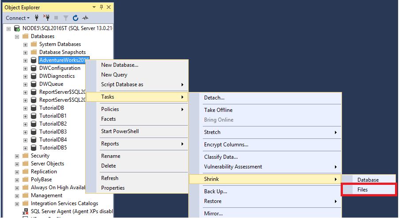
Task: Click the Connect Object Explorer plug icon
Action: (x=37, y=18)
